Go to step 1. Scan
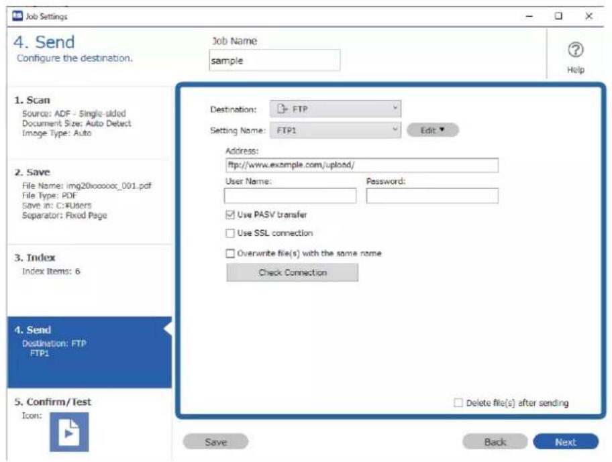612x462 pixels. click(89, 123)
